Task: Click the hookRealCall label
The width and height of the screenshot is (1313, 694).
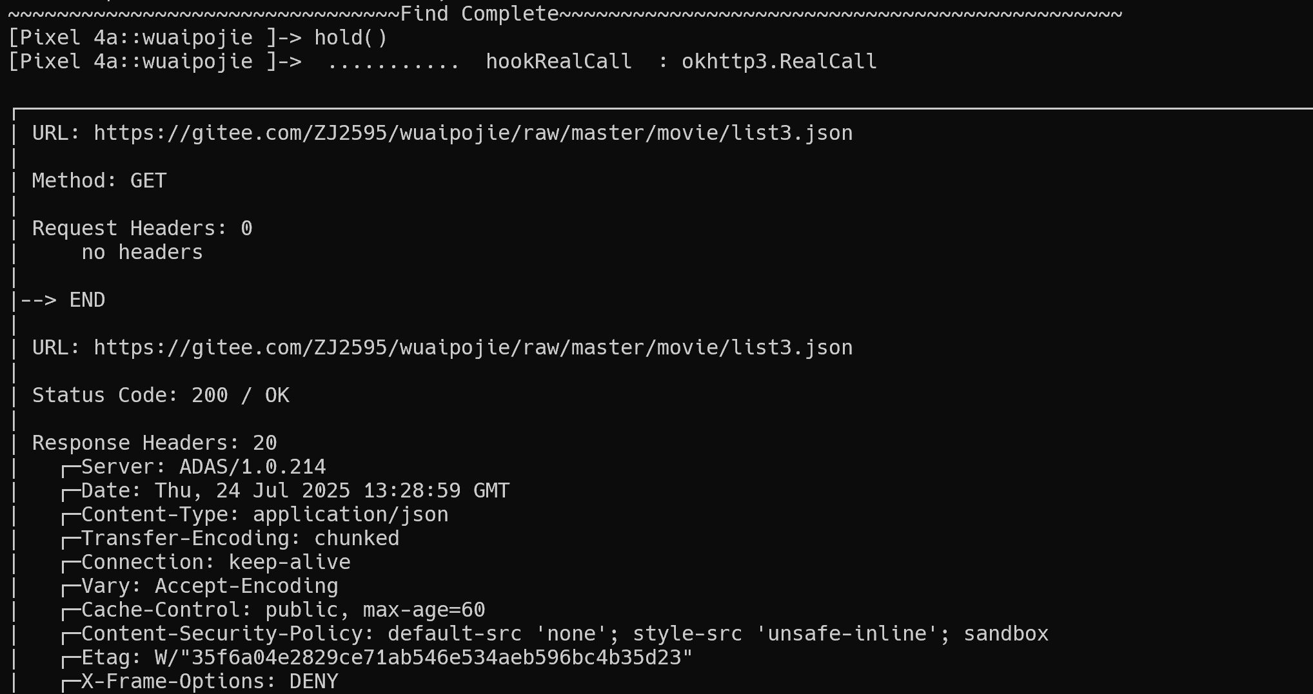Action: pos(558,62)
